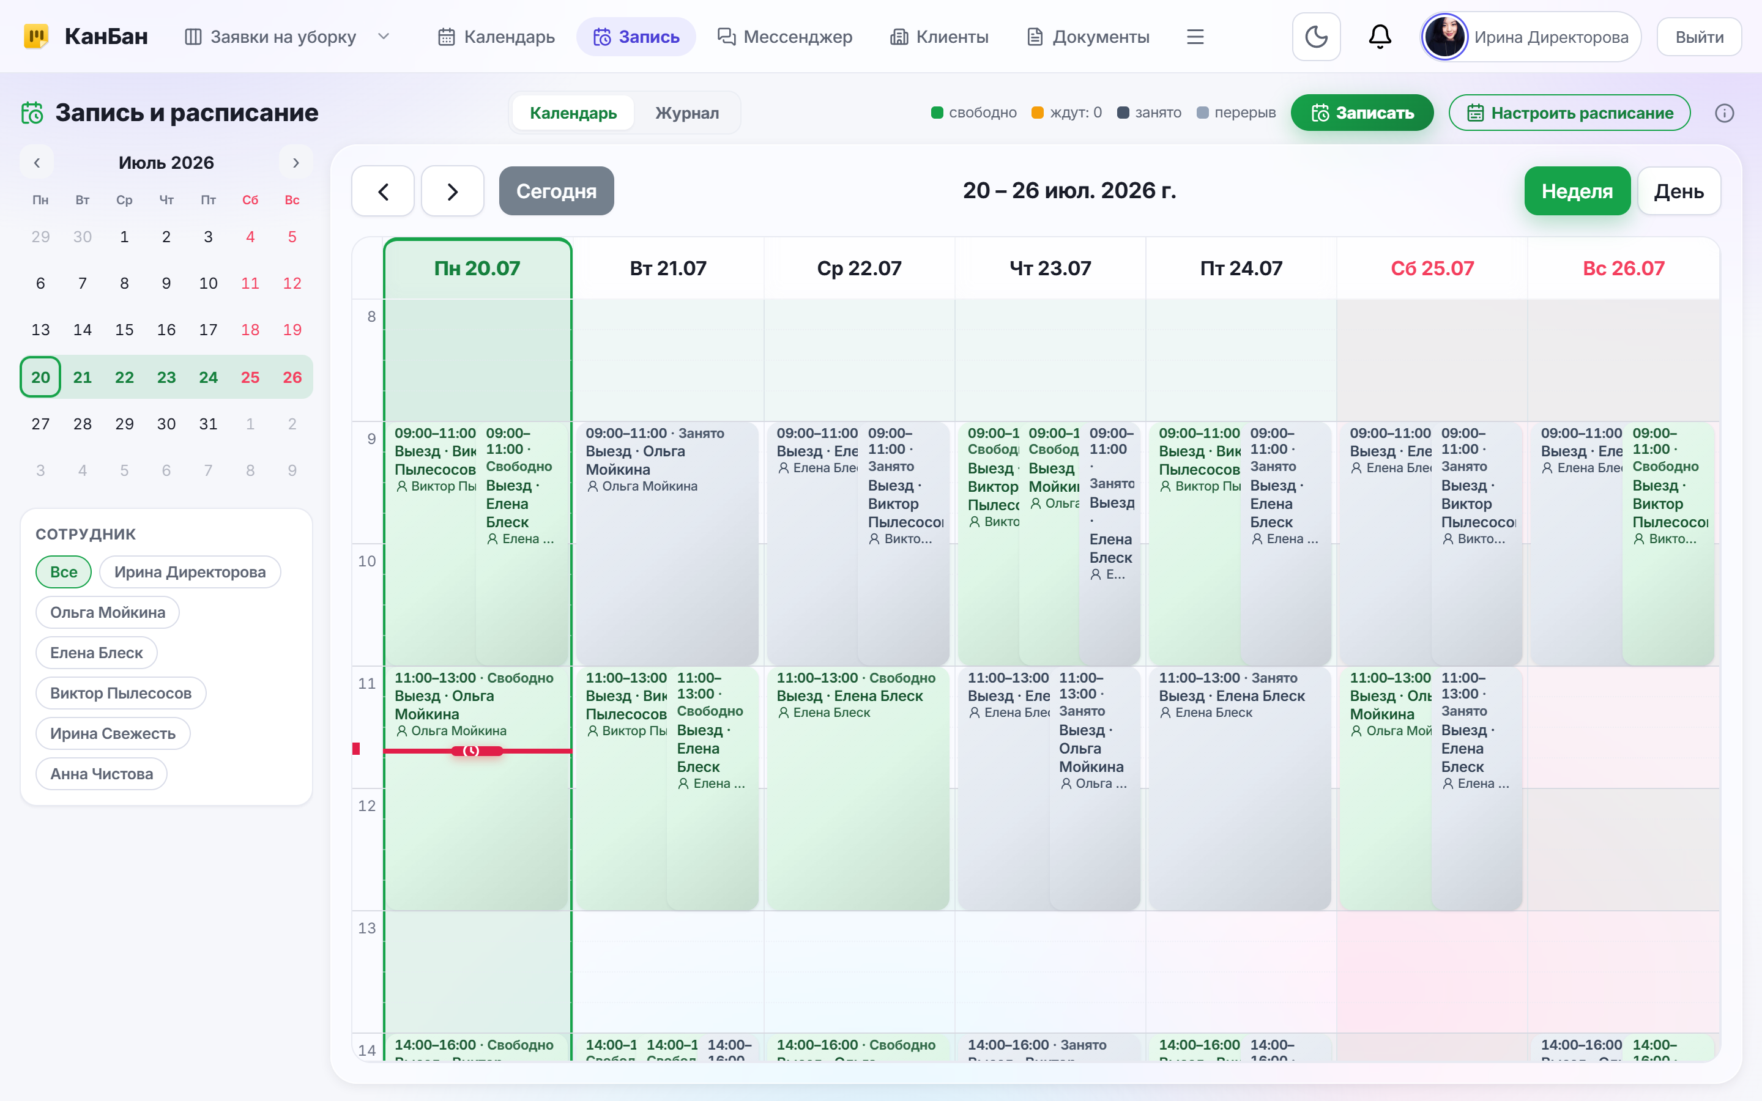This screenshot has height=1101, width=1762.
Task: Show next month in mini calendar
Action: tap(296, 162)
